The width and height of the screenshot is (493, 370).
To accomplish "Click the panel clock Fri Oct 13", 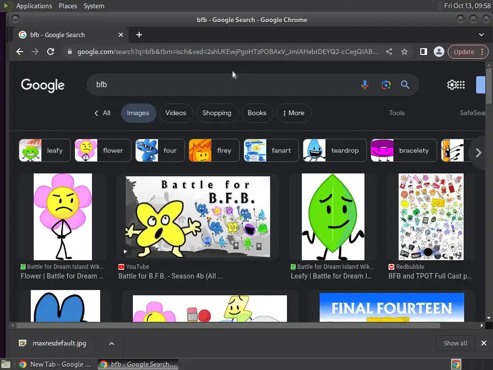I will (x=467, y=6).
